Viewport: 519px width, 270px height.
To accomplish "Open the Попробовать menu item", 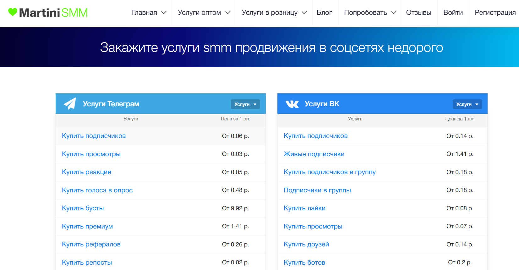I will tap(365, 13).
